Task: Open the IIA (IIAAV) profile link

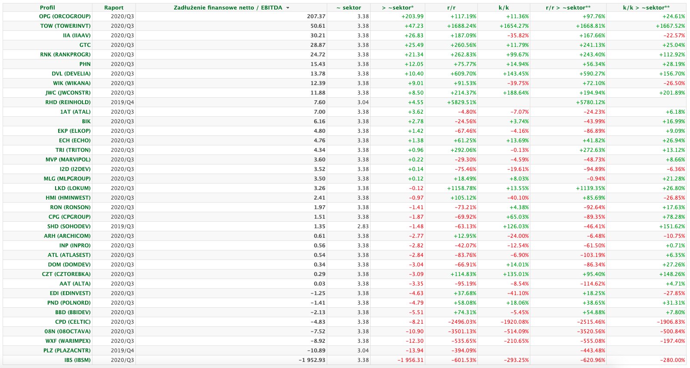Action: pyautogui.click(x=77, y=35)
